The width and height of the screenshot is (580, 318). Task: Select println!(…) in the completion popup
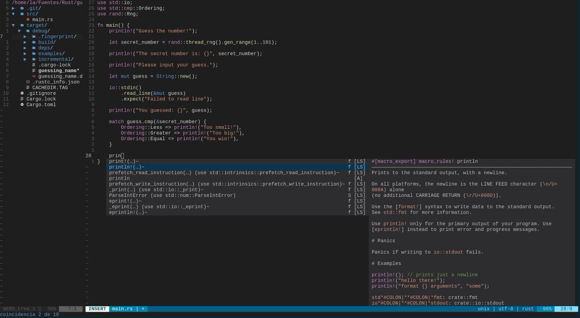(x=126, y=167)
